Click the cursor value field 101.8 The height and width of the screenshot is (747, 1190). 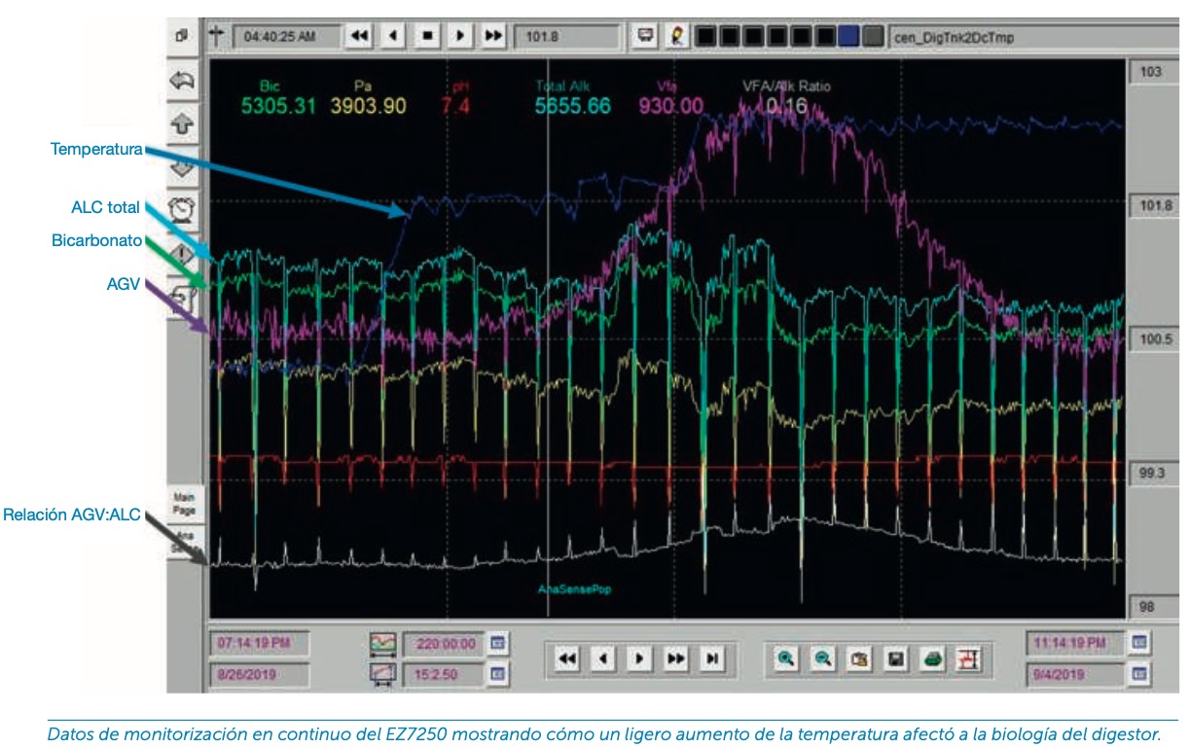[x=566, y=36]
